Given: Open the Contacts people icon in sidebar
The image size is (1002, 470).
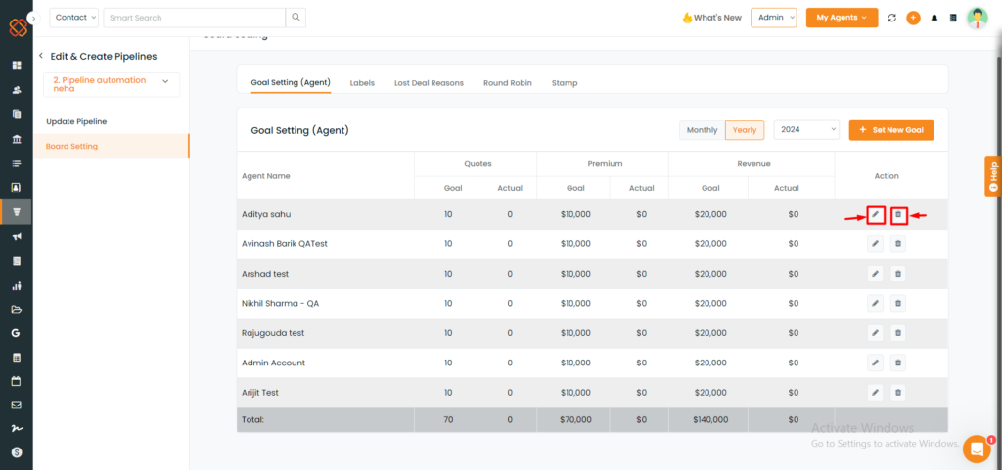Looking at the screenshot, I should [x=17, y=90].
